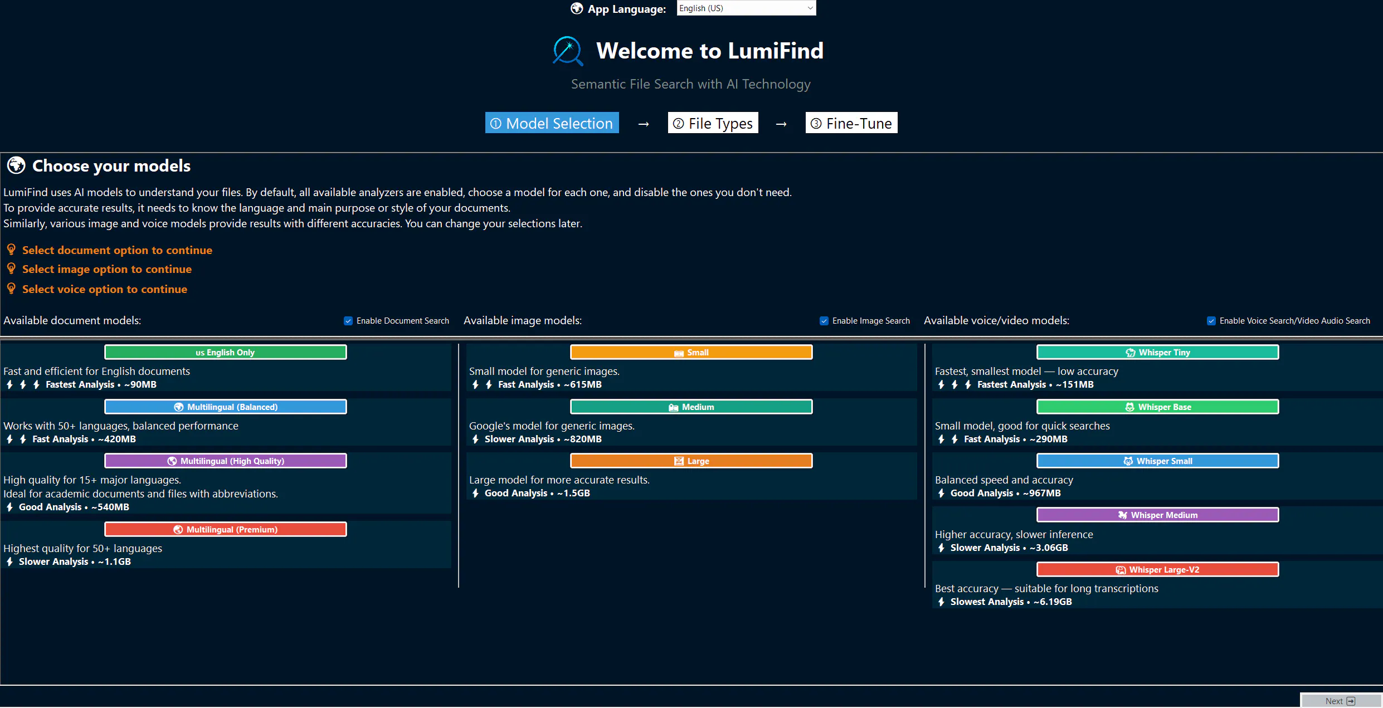Click the lightning bolt icon beside Slower Analysis ~3.06GB
1383x708 pixels.
[x=941, y=548]
